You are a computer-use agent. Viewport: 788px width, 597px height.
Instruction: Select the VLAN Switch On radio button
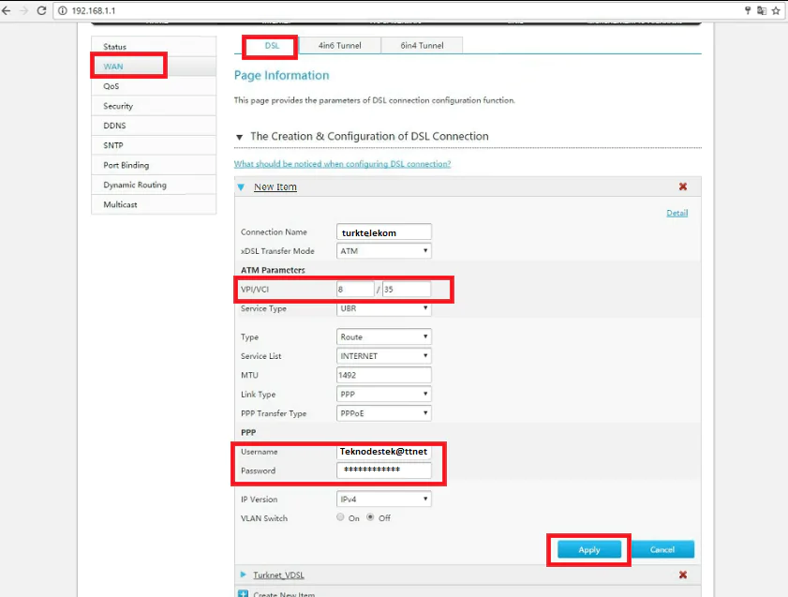pos(340,518)
